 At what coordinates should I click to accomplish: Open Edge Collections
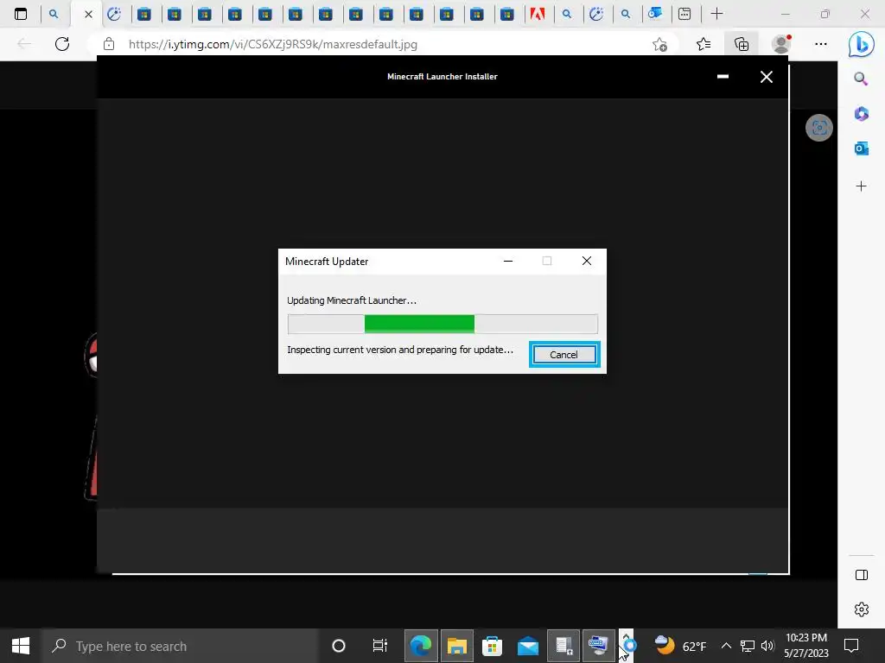(742, 44)
